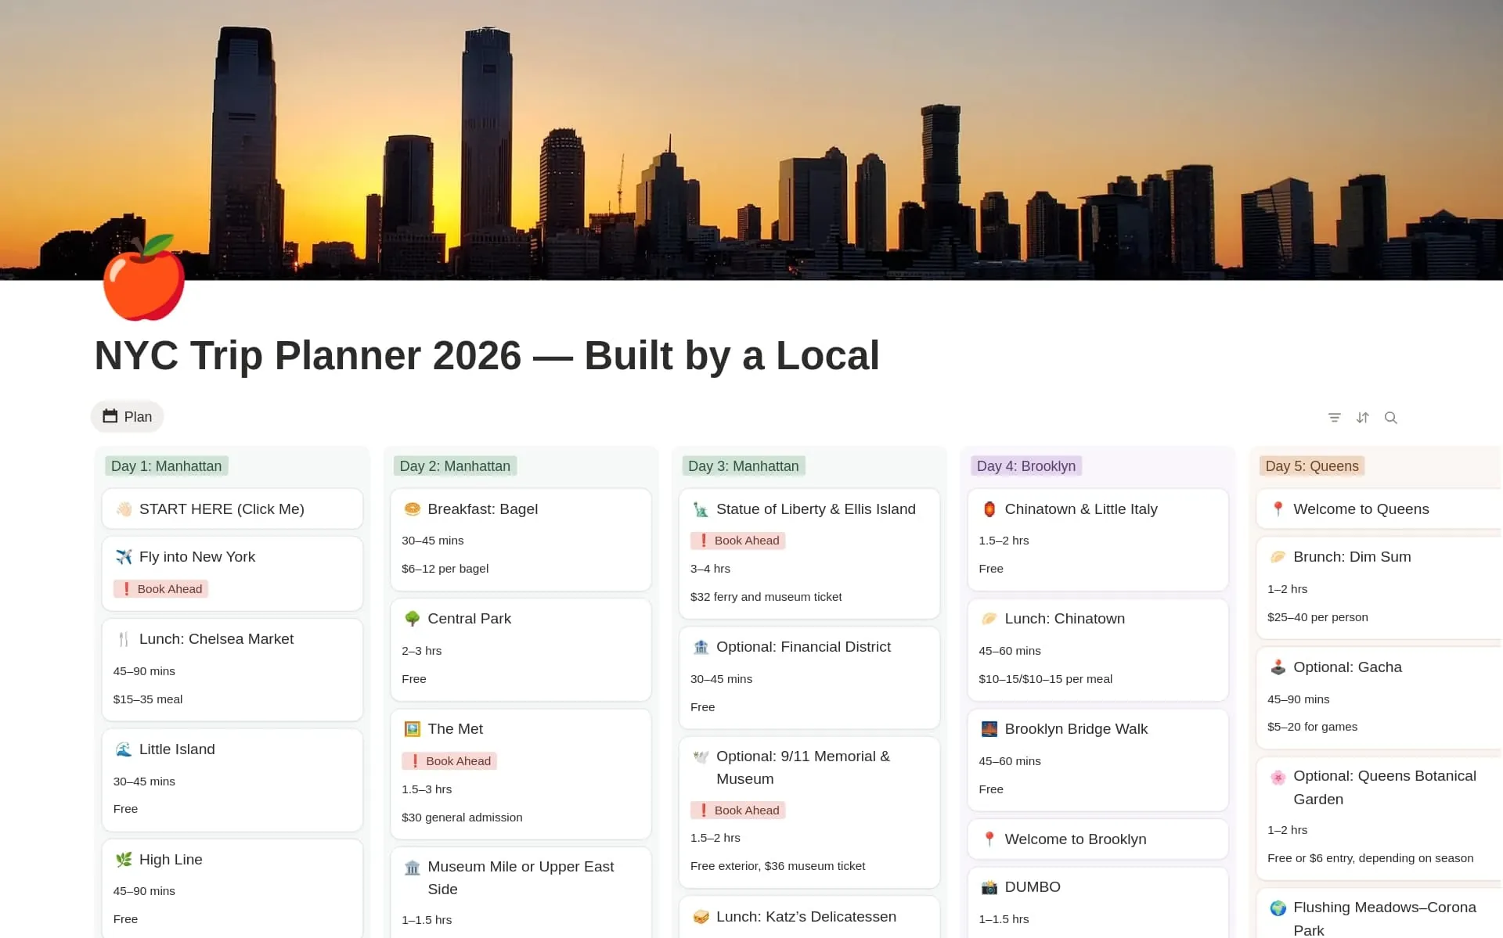1503x938 pixels.
Task: Click Book Ahead tag on Fly into New York
Action: (161, 589)
